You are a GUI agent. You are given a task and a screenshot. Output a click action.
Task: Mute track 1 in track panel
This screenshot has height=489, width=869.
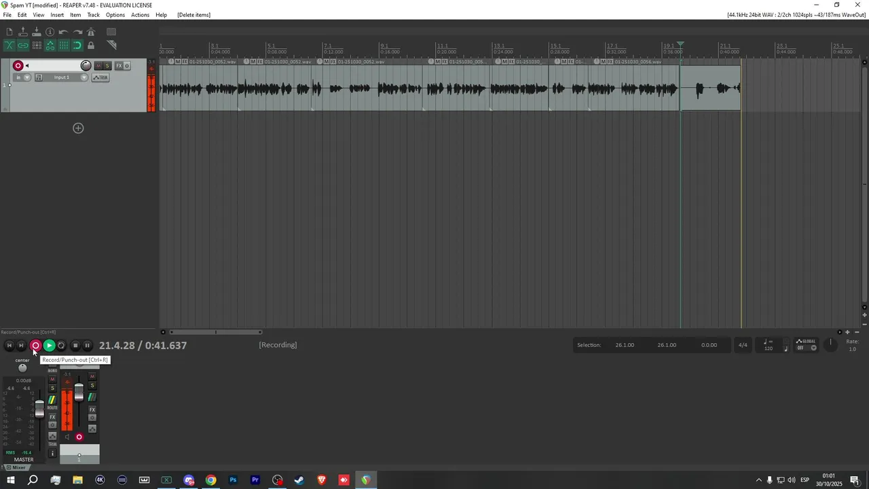pyautogui.click(x=98, y=66)
